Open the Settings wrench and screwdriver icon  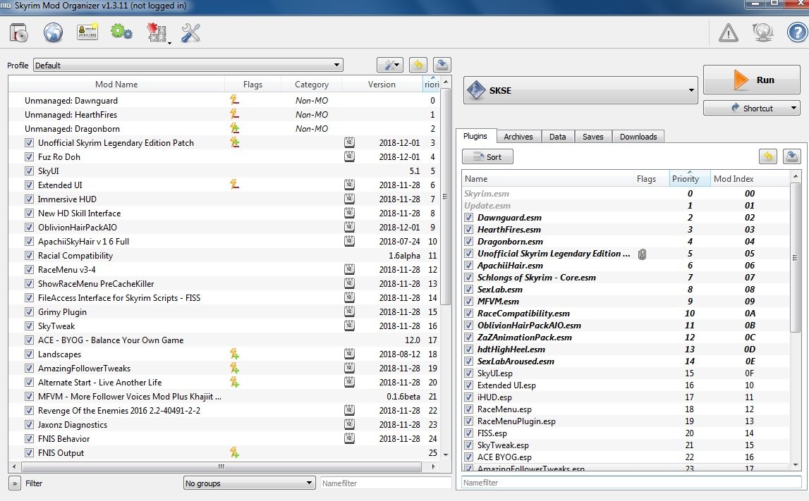[x=191, y=32]
